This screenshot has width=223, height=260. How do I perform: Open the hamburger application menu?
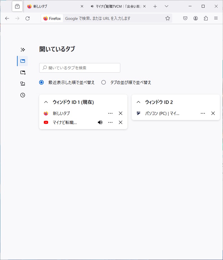pos(216,18)
